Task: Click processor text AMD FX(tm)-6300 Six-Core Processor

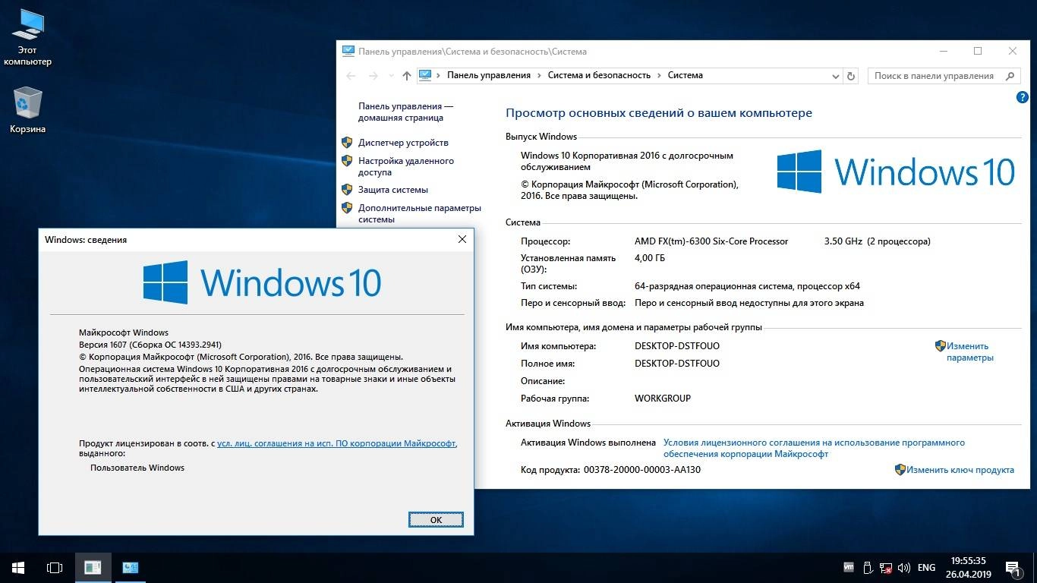Action: tap(711, 241)
